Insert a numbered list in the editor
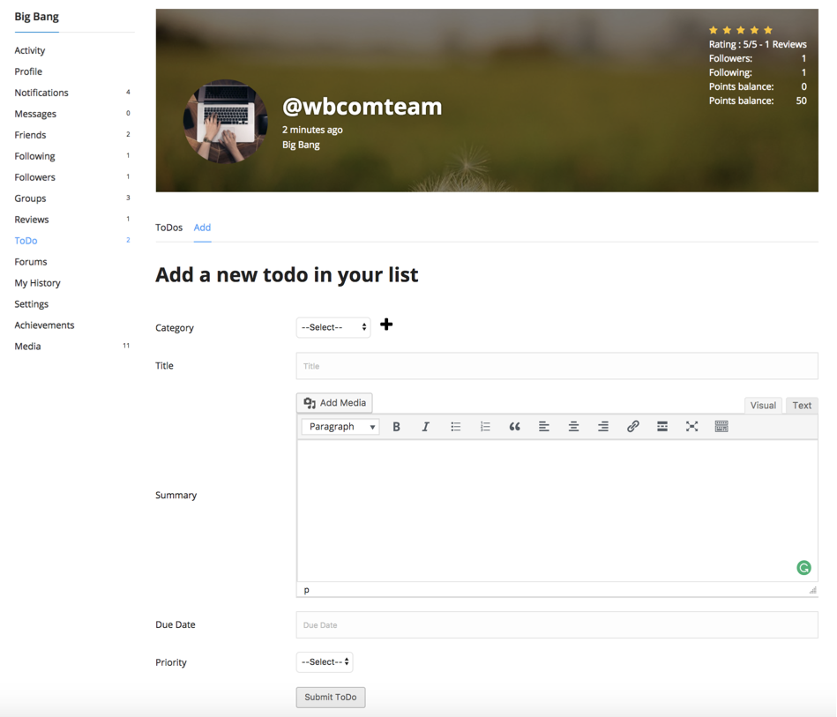Screen dimensions: 837x717 pos(485,426)
